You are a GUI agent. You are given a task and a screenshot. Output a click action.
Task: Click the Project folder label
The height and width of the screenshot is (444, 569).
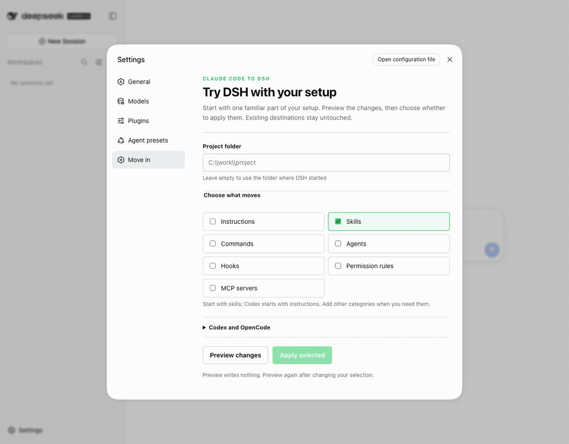(x=222, y=146)
